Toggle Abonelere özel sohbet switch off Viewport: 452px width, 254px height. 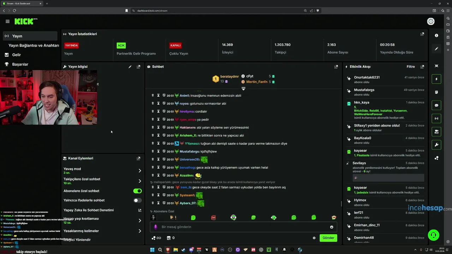pyautogui.click(x=137, y=191)
